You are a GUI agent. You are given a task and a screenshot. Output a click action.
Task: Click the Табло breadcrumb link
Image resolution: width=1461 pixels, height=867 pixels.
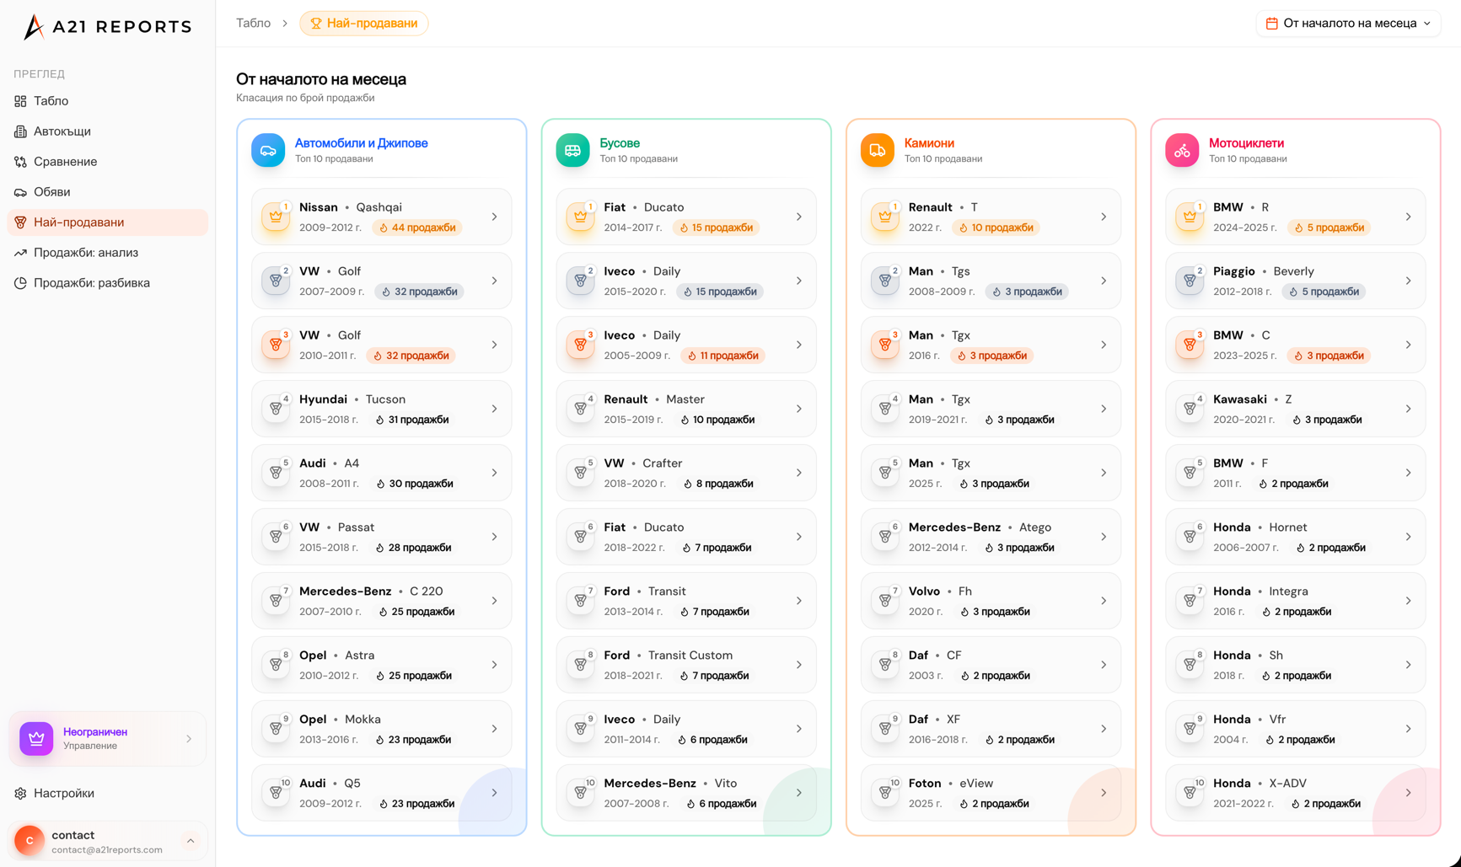pos(253,24)
